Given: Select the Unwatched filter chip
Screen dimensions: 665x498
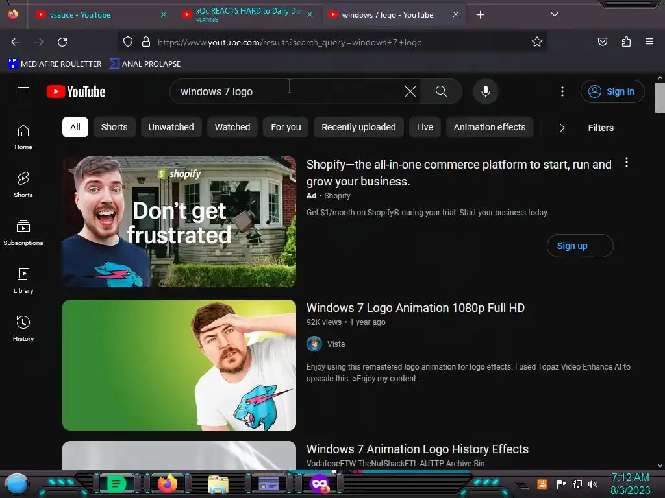Looking at the screenshot, I should 171,127.
